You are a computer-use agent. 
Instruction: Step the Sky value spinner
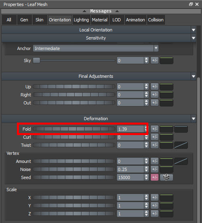pyautogui.click(x=146, y=60)
